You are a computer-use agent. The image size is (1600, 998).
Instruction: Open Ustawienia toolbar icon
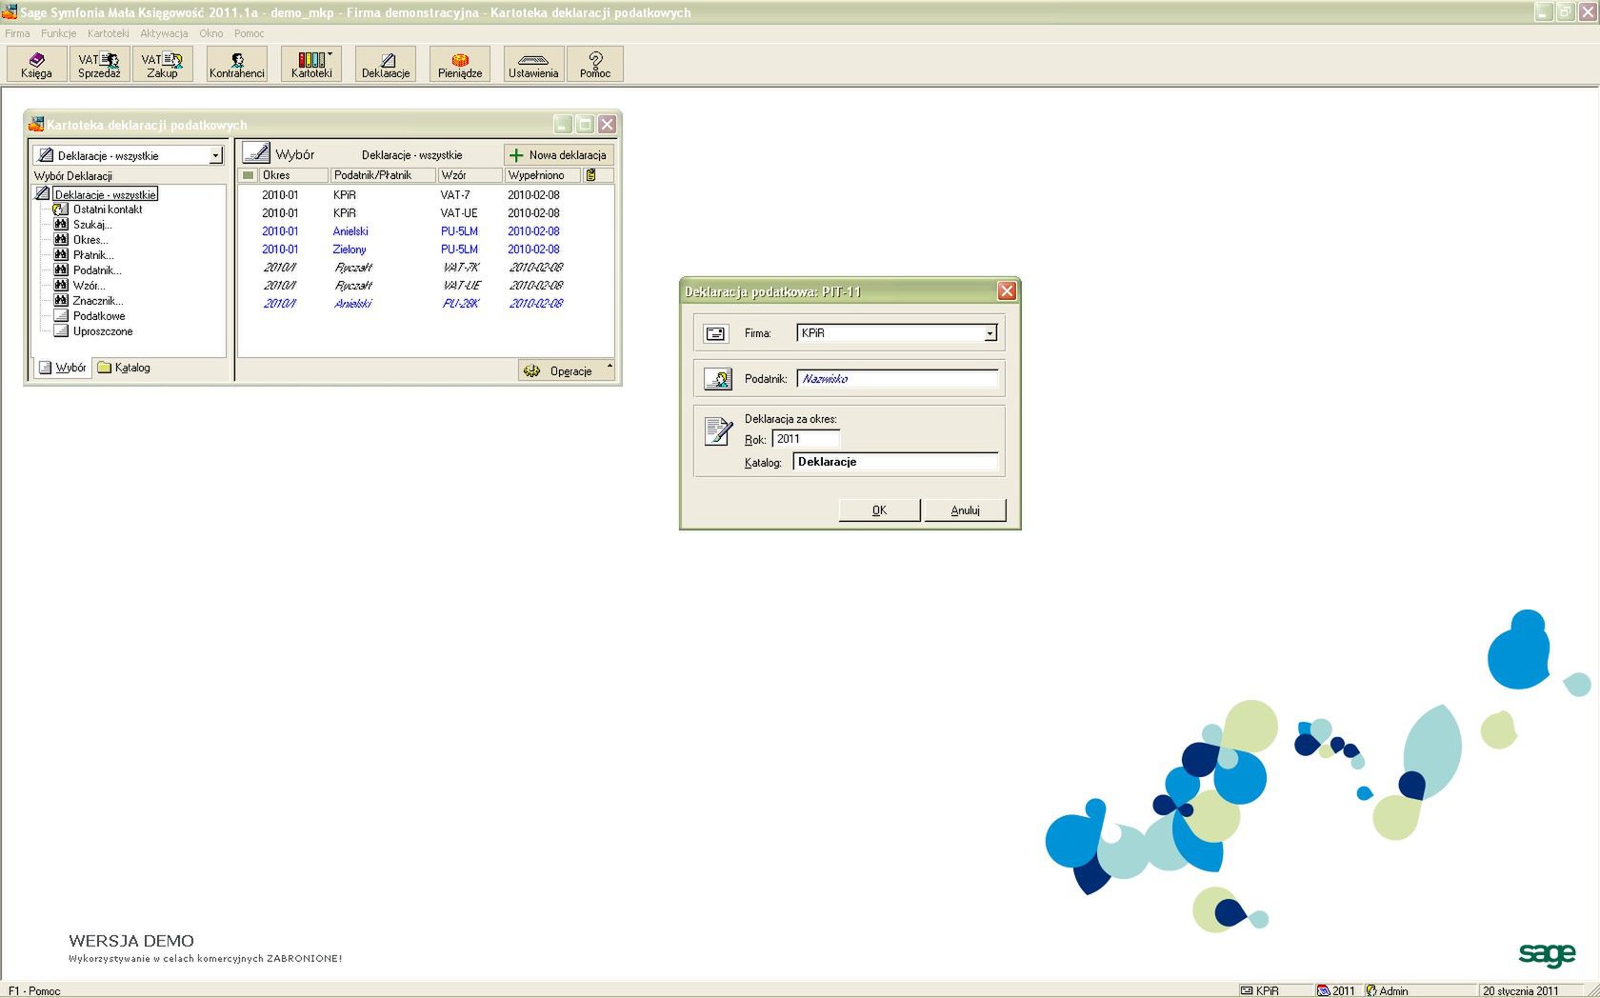[533, 64]
